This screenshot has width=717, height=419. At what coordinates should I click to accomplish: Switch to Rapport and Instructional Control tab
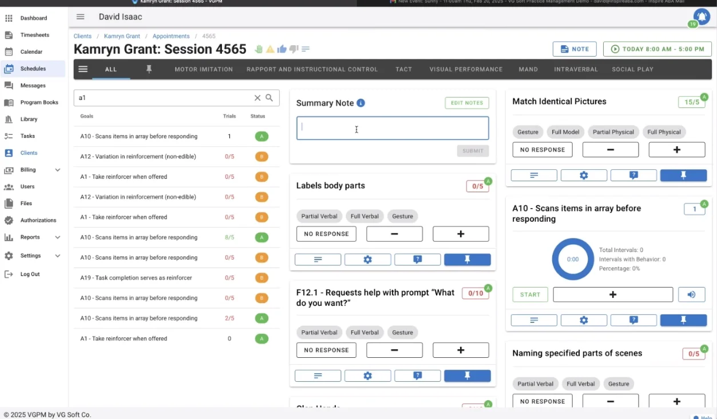click(x=312, y=69)
